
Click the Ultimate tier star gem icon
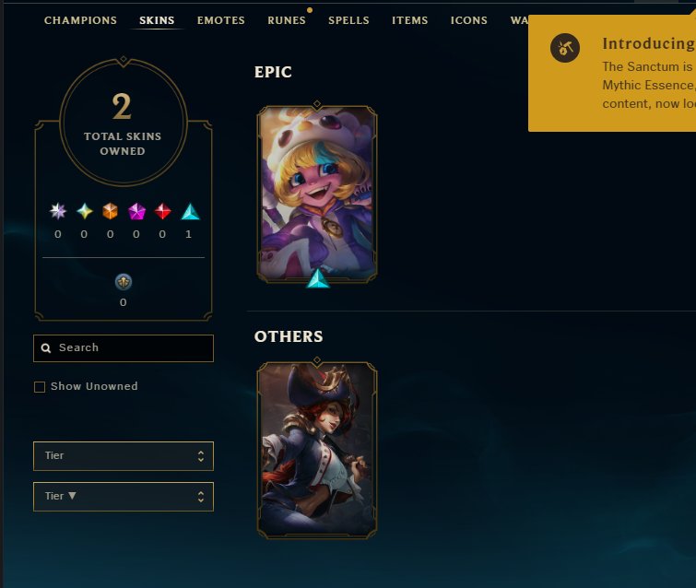[x=84, y=211]
